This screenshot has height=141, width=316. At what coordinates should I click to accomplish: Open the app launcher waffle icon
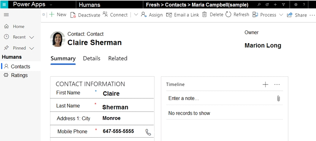click(x=4, y=5)
